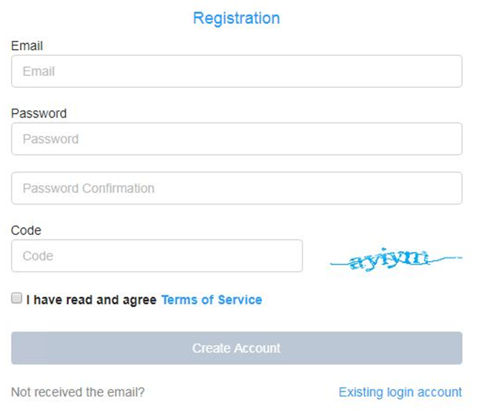Click the Password label above the field
The width and height of the screenshot is (484, 420).
tap(39, 113)
